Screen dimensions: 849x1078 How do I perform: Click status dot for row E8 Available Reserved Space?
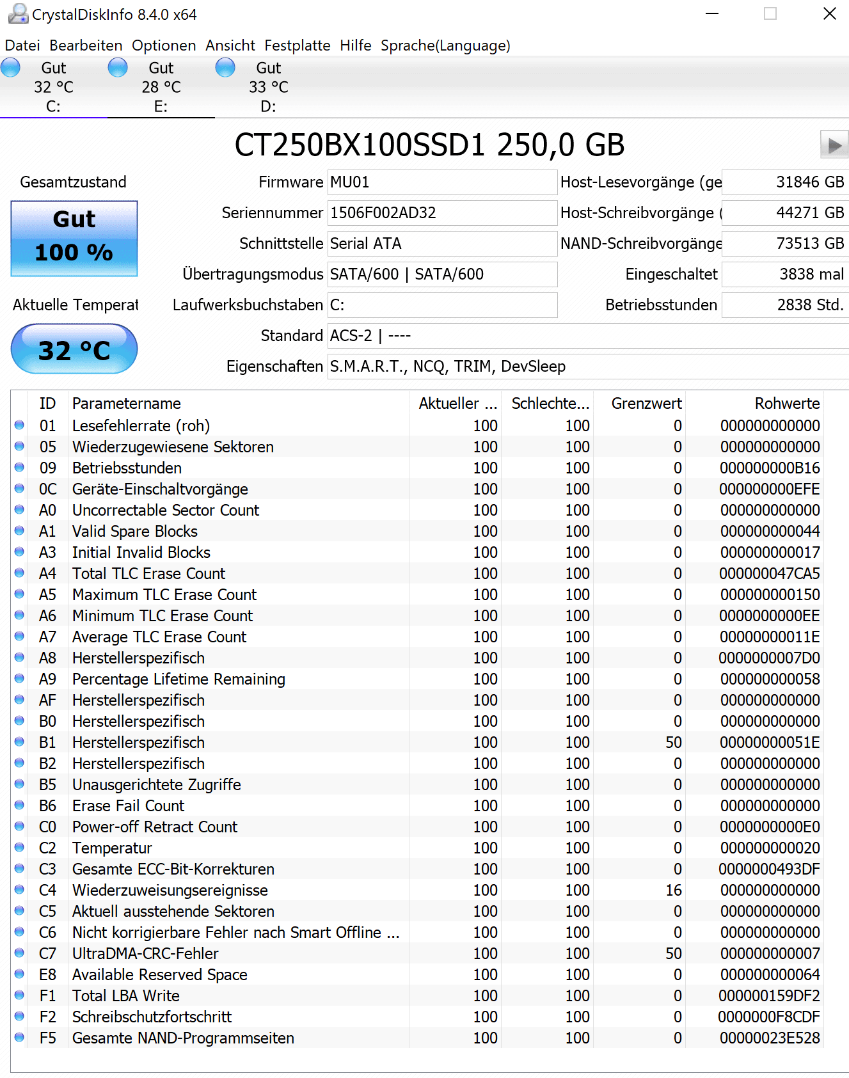[x=19, y=974]
